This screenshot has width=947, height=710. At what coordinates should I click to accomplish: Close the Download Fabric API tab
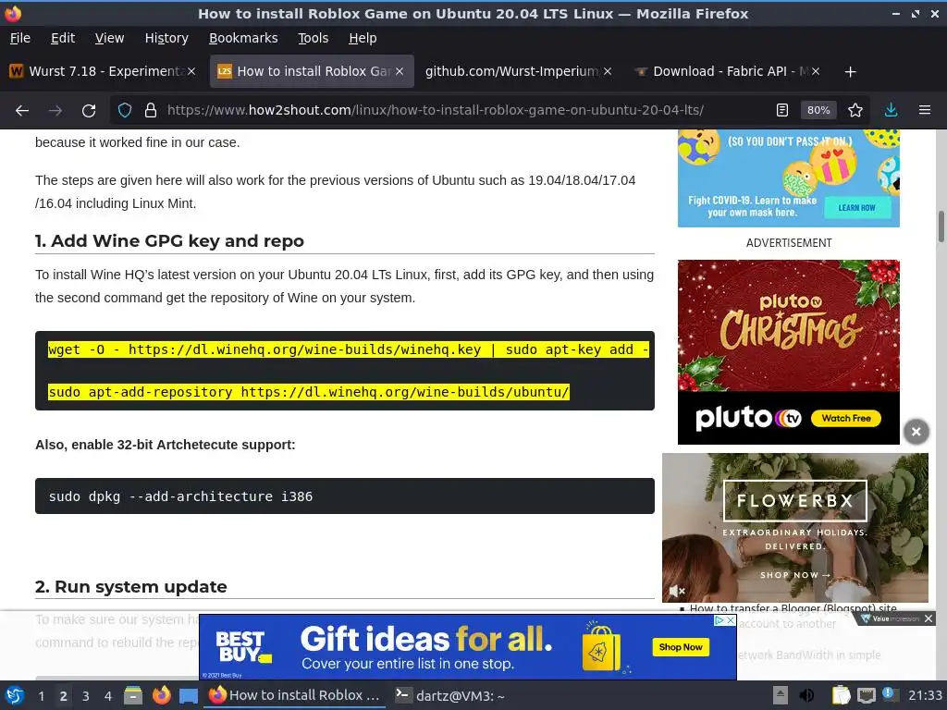tap(816, 71)
